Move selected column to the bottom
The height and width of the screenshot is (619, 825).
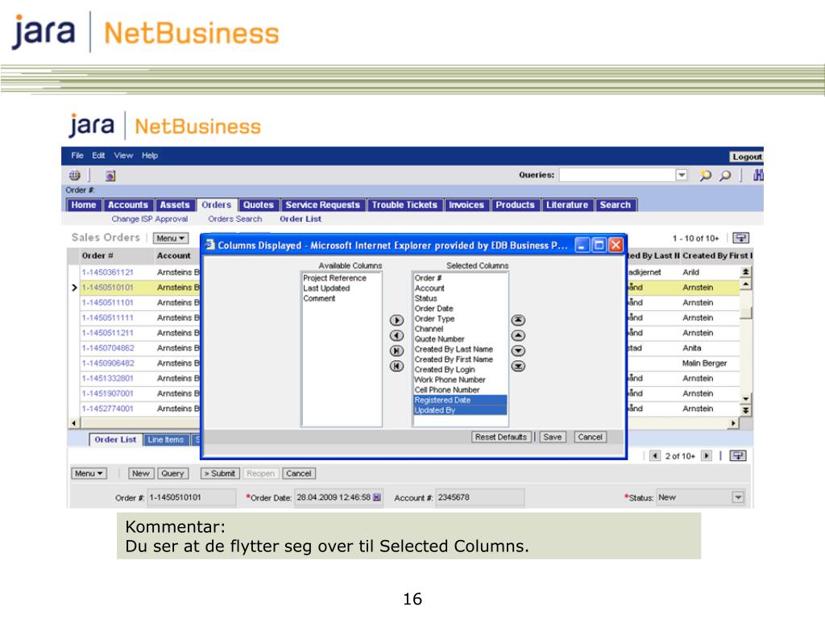click(x=518, y=366)
